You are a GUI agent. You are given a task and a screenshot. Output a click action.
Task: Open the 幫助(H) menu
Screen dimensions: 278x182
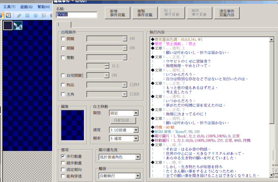coord(44,7)
